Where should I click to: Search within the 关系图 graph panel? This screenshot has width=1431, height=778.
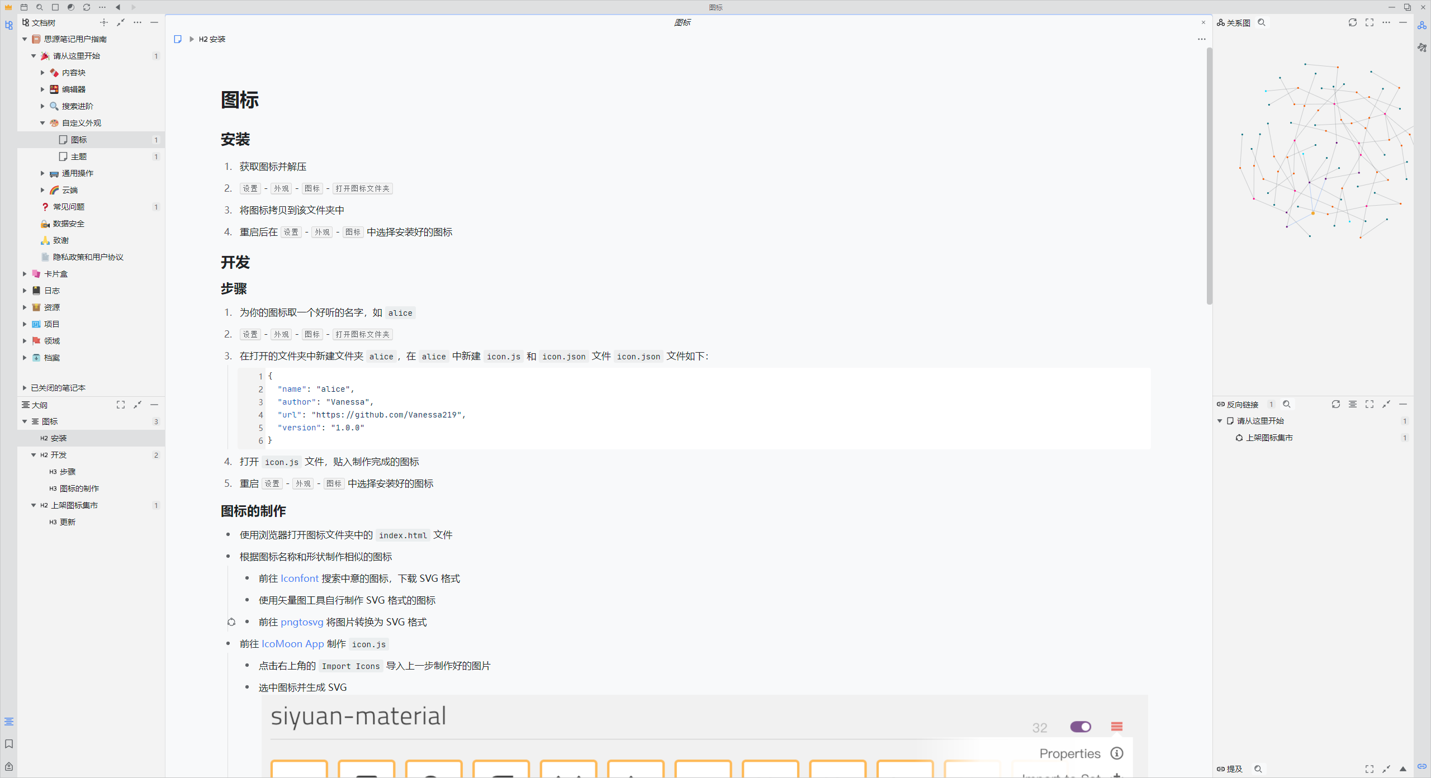[1262, 22]
